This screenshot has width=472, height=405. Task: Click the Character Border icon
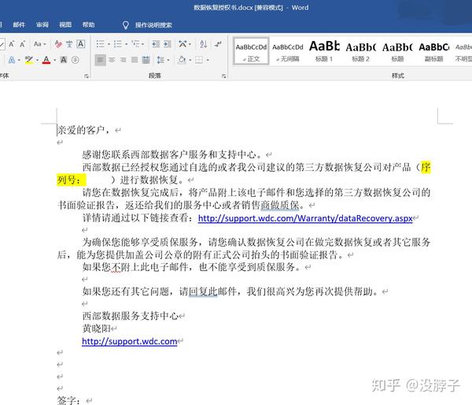[x=81, y=44]
